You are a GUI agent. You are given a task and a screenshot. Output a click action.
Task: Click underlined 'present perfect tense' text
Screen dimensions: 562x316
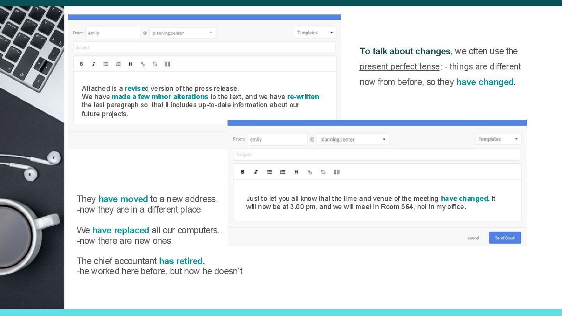coord(400,67)
